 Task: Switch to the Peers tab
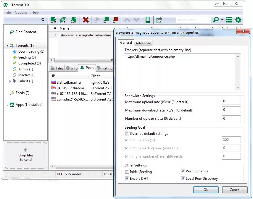point(87,68)
